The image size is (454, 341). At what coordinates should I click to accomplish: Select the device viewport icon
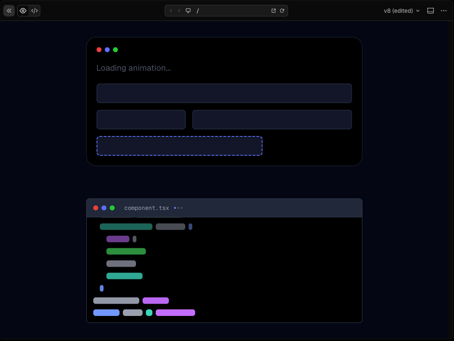(188, 11)
